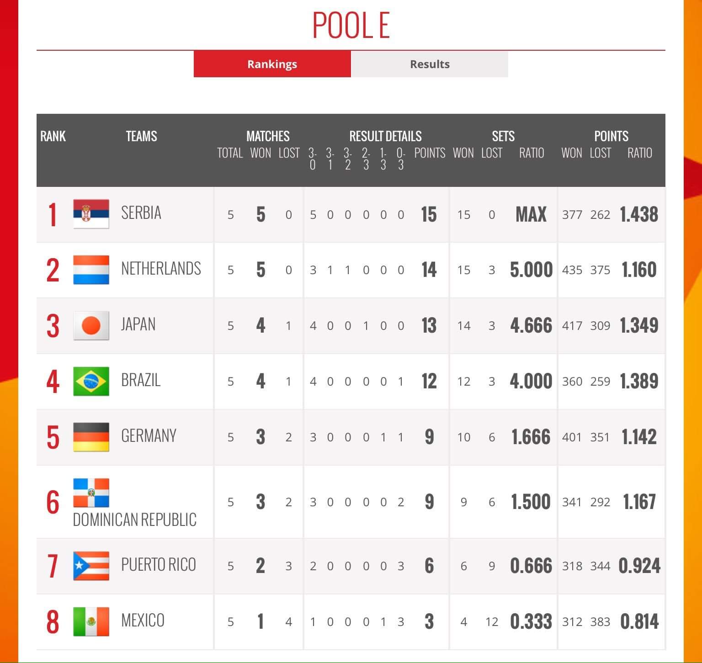The height and width of the screenshot is (663, 702).
Task: Open the Netherlands team name link
Action: click(x=161, y=269)
